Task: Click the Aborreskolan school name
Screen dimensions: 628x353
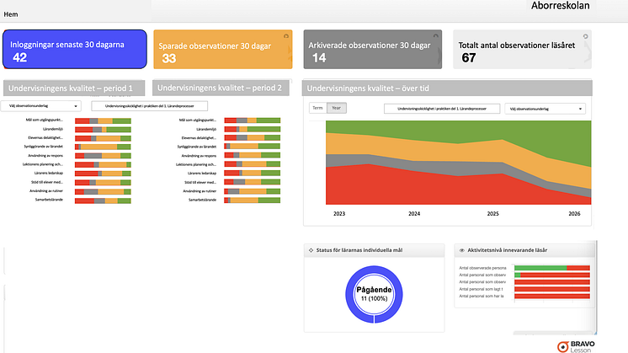Action: (x=572, y=7)
